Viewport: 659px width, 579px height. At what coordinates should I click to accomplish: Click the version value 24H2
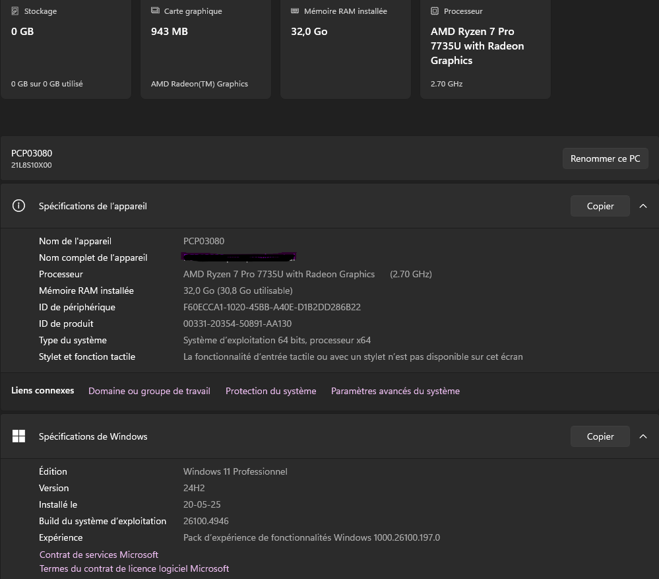coord(194,488)
